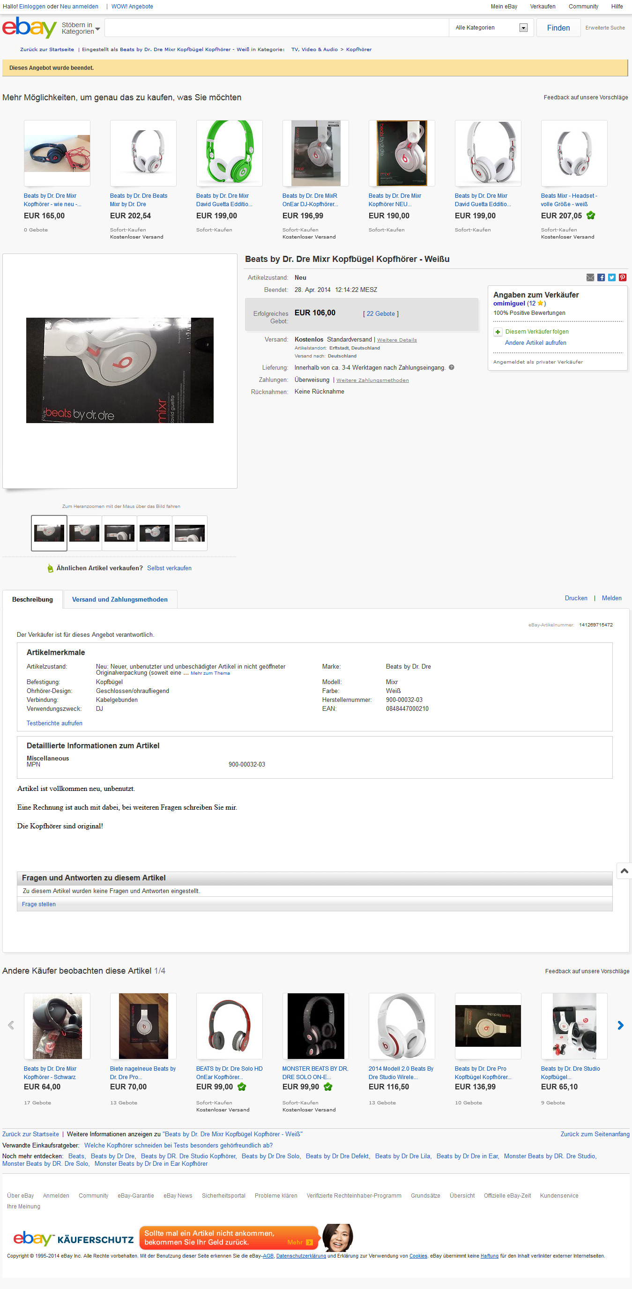Click Frage stellen link
Screen dimensions: 632x1289
click(38, 904)
